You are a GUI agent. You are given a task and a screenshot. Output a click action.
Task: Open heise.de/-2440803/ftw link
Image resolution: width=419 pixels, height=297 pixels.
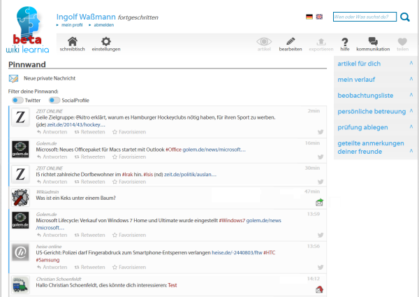(x=237, y=253)
